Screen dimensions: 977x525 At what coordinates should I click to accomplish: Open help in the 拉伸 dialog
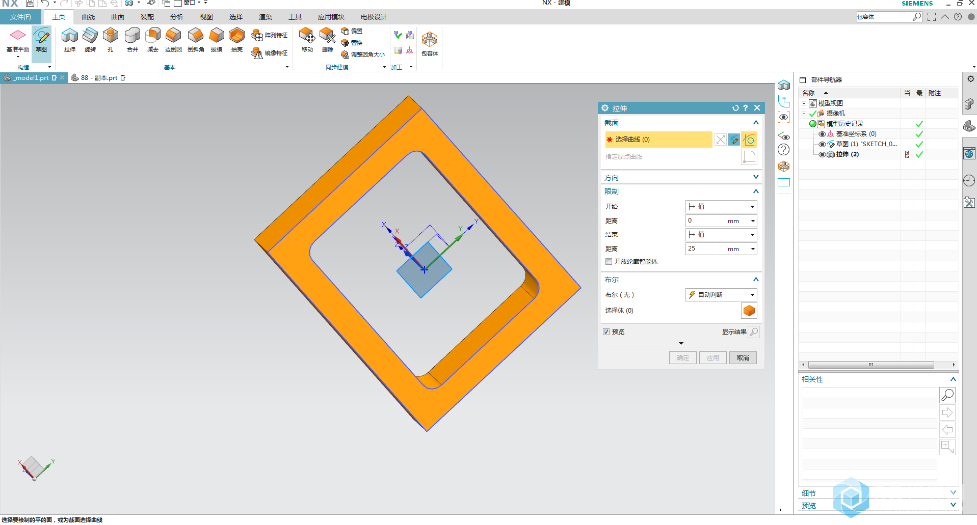point(746,108)
